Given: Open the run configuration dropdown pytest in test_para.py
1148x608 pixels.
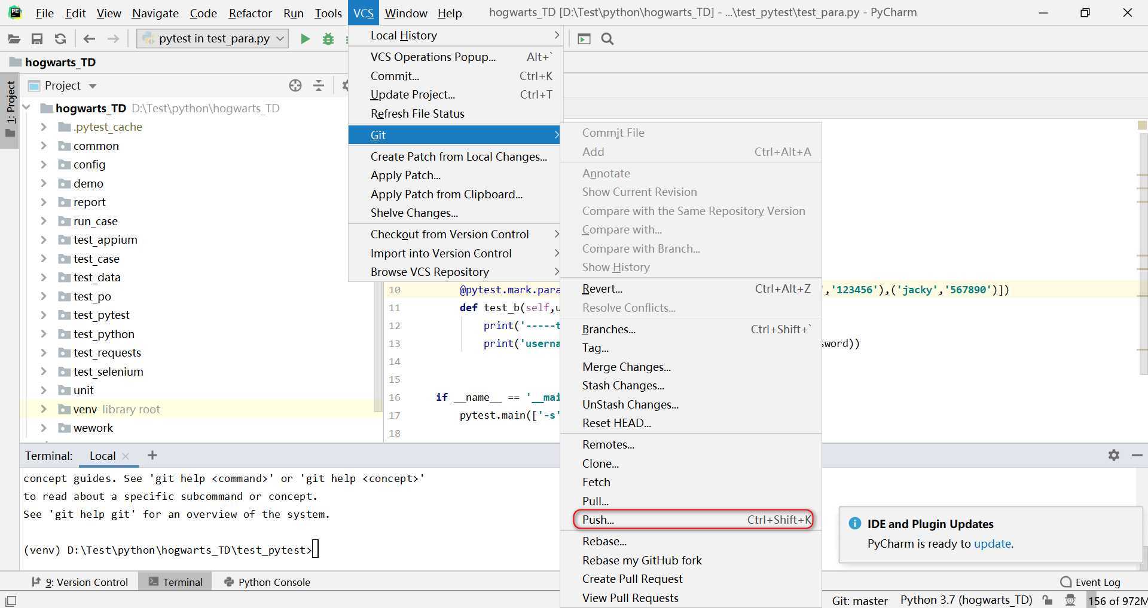Looking at the screenshot, I should (212, 39).
